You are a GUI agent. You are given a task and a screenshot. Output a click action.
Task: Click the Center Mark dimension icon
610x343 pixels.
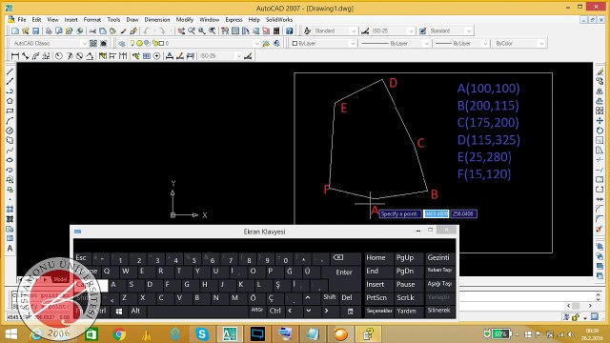click(x=156, y=56)
